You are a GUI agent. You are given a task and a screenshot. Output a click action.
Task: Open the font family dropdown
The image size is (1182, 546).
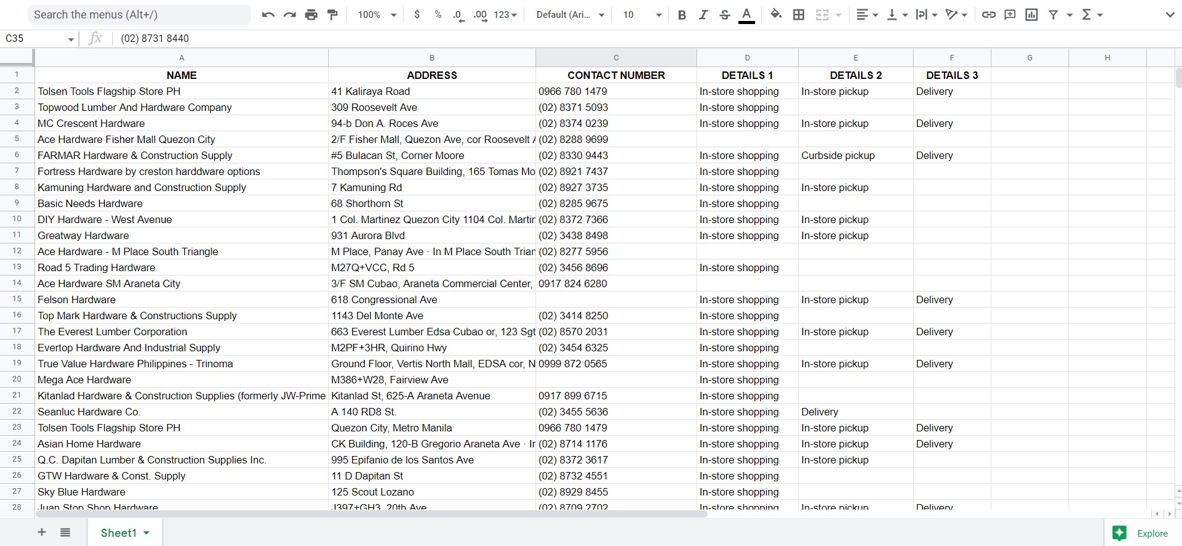570,15
